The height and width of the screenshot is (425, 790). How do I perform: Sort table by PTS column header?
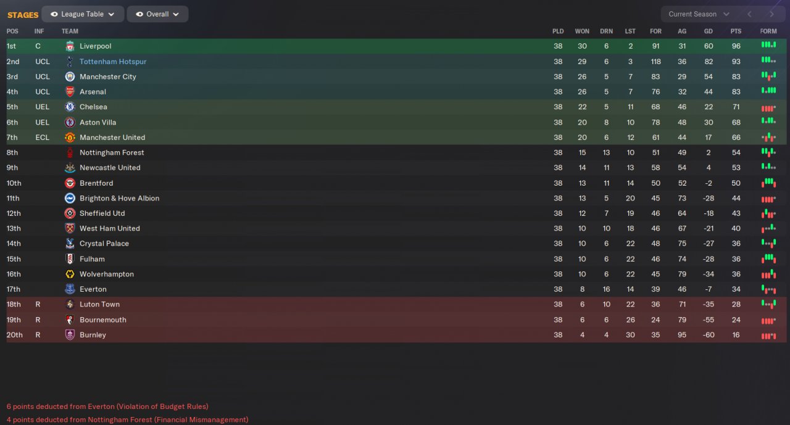[736, 31]
